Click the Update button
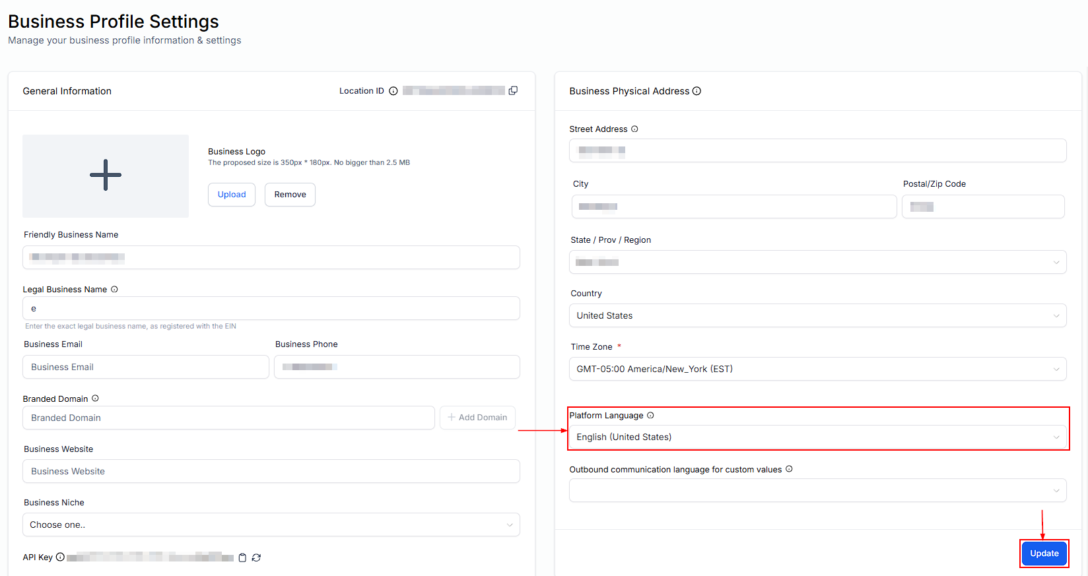The width and height of the screenshot is (1088, 576). [x=1044, y=554]
